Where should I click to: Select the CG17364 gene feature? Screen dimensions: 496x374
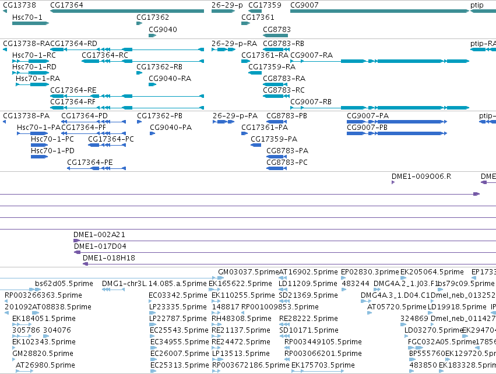127,11
